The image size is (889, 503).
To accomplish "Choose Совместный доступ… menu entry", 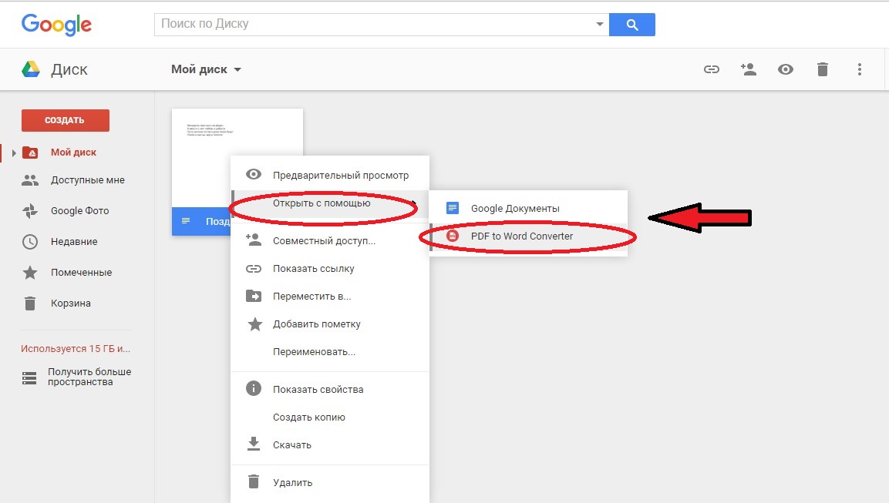I will pyautogui.click(x=324, y=241).
